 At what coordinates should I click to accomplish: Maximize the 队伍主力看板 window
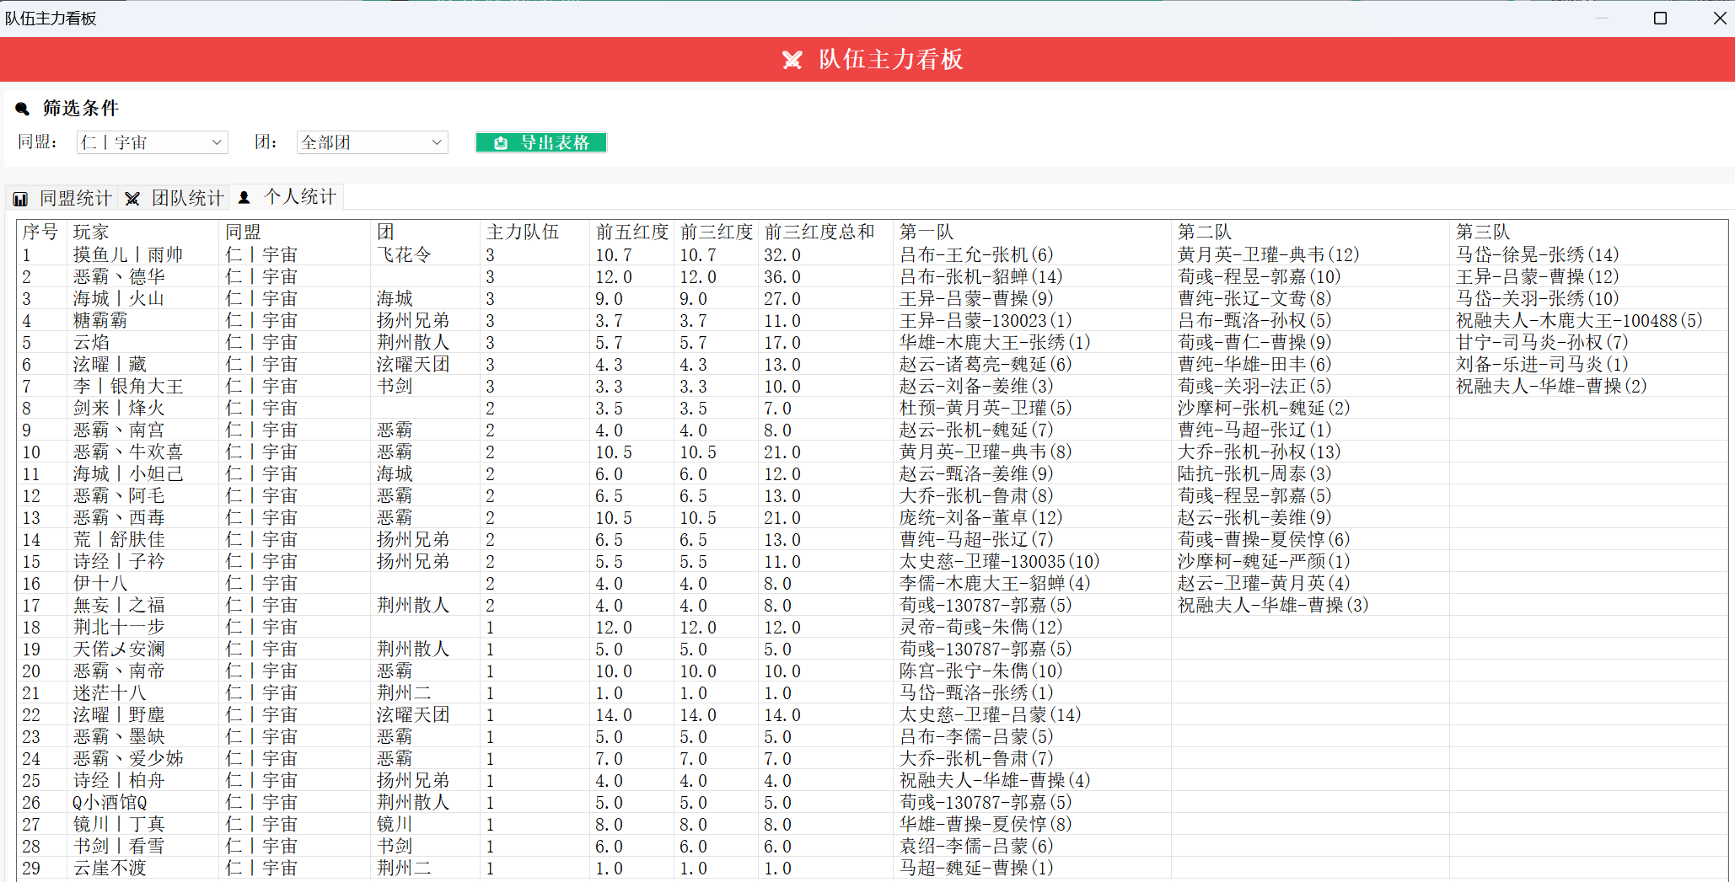click(x=1660, y=18)
